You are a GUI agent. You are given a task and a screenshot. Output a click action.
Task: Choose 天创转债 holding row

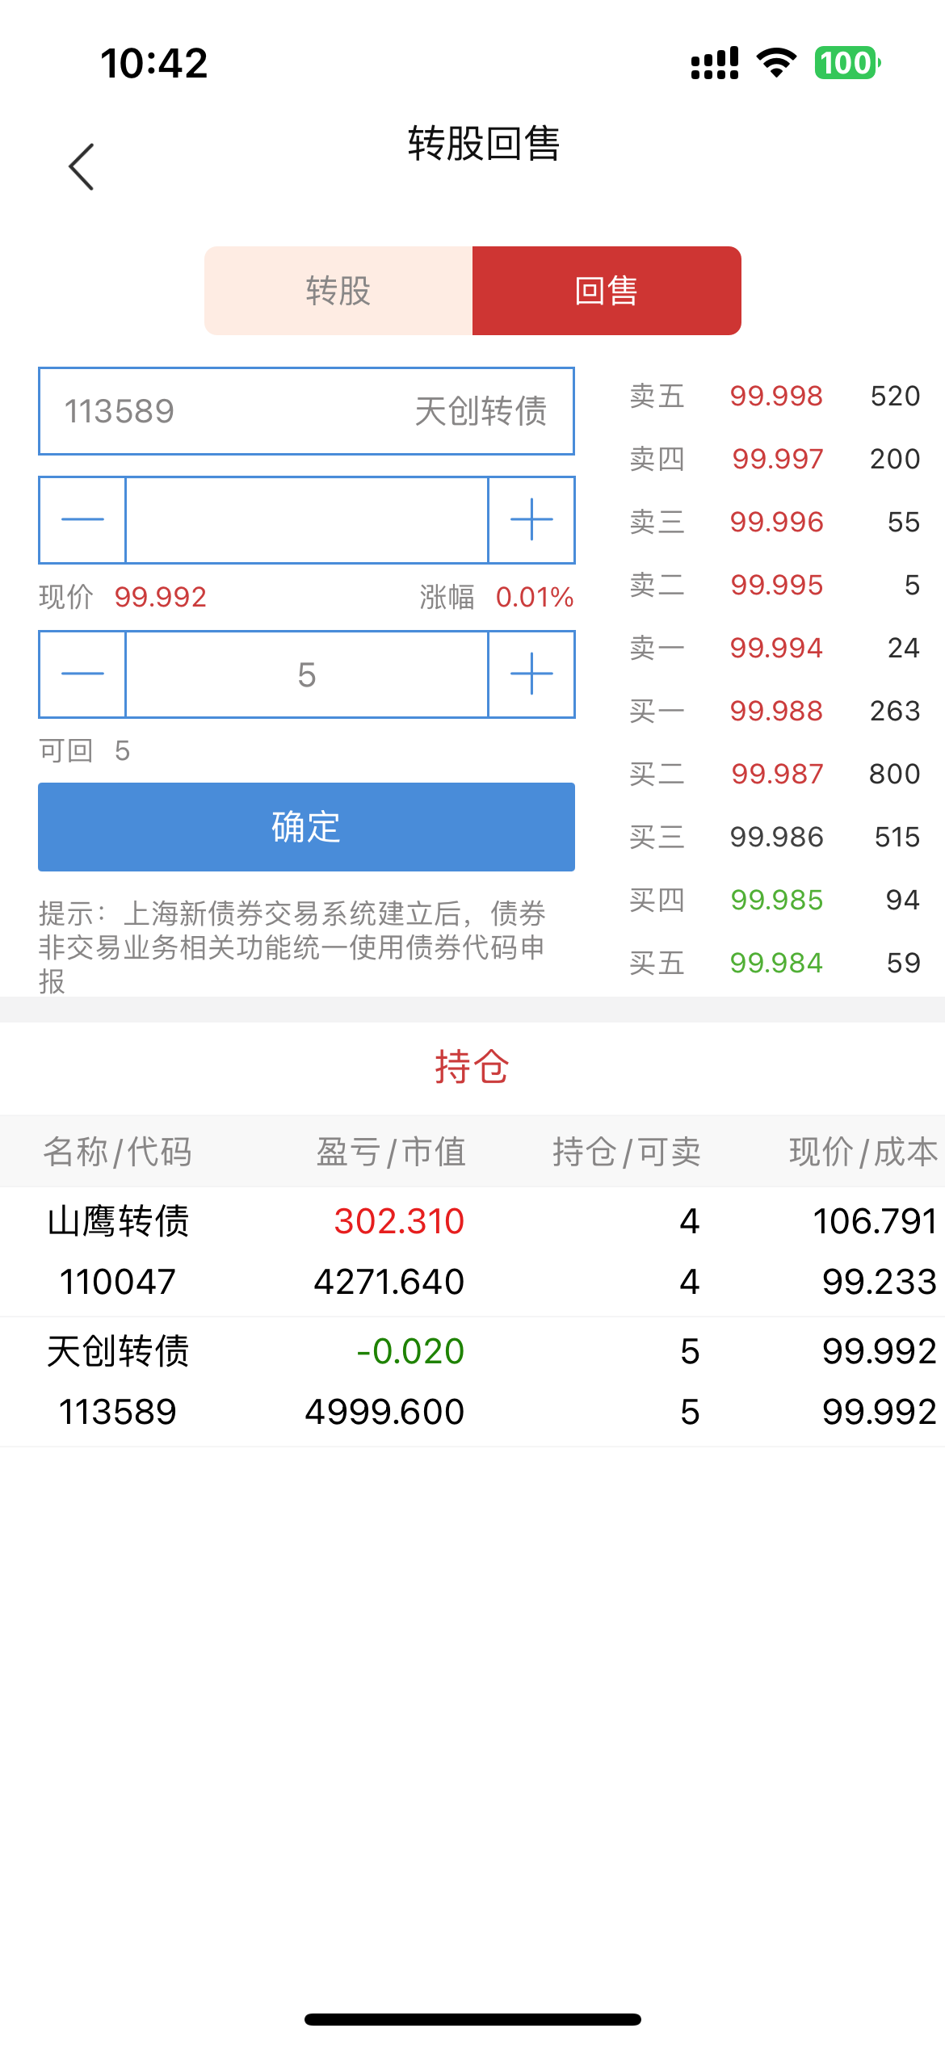[x=472, y=1382]
